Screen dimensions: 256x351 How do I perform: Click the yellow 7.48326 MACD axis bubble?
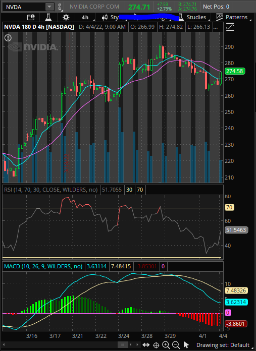236,290
